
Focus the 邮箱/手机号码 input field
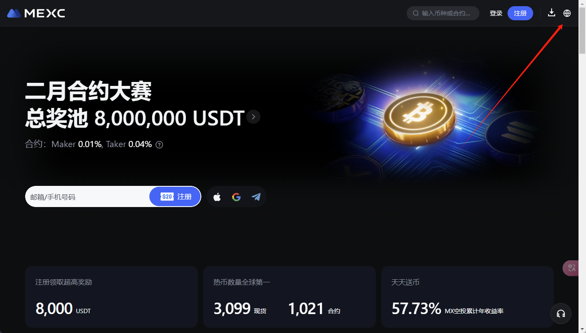(87, 197)
